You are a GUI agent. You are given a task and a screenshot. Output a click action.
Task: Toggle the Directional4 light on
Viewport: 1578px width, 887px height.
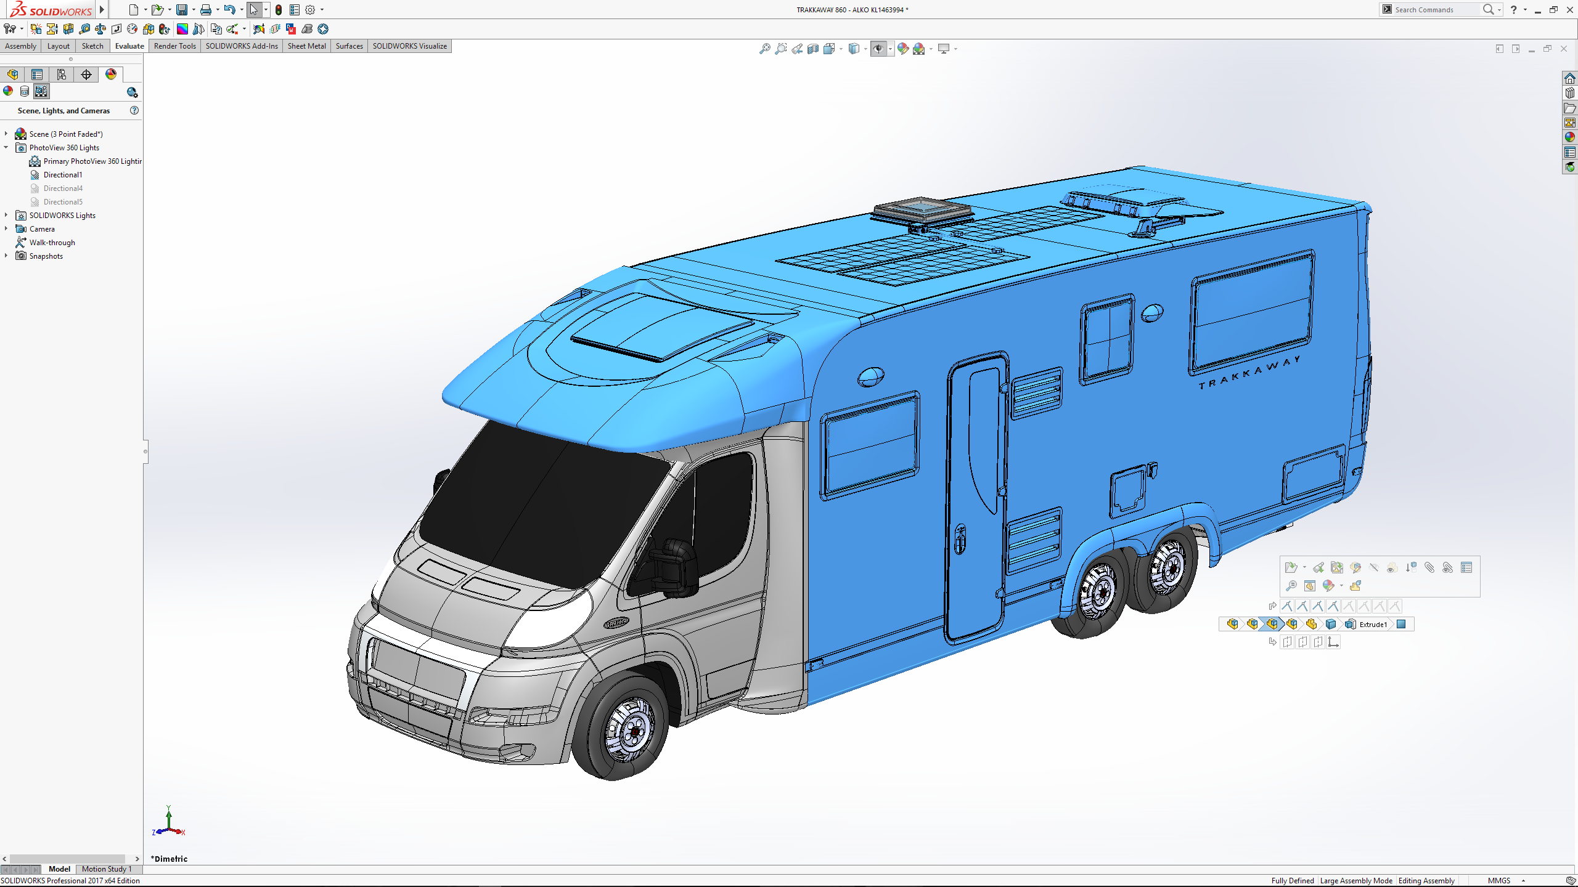[x=62, y=188]
